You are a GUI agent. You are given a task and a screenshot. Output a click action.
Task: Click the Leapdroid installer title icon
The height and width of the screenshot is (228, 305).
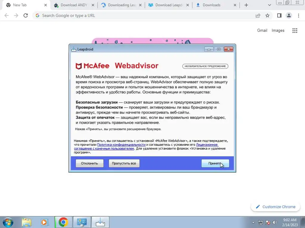click(74, 49)
